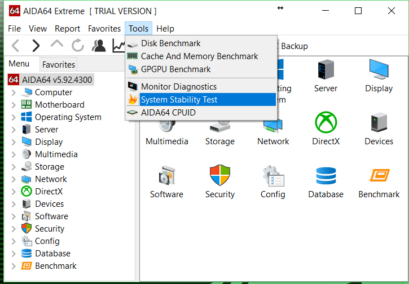Screen dimensions: 409x284
Task: Expand the Multimedia tree node
Action: pos(14,154)
